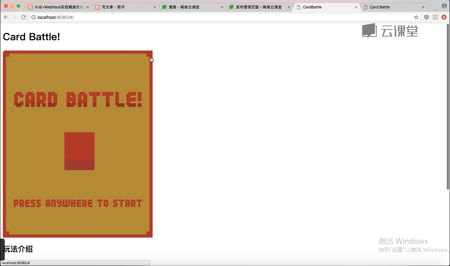Open a new tab button
This screenshot has height=266, width=450.
point(434,7)
